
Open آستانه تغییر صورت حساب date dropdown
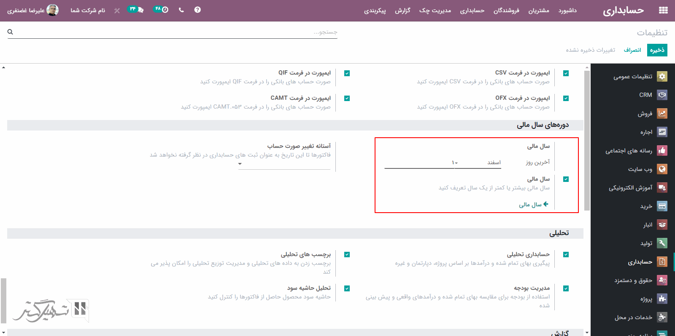[284, 164]
